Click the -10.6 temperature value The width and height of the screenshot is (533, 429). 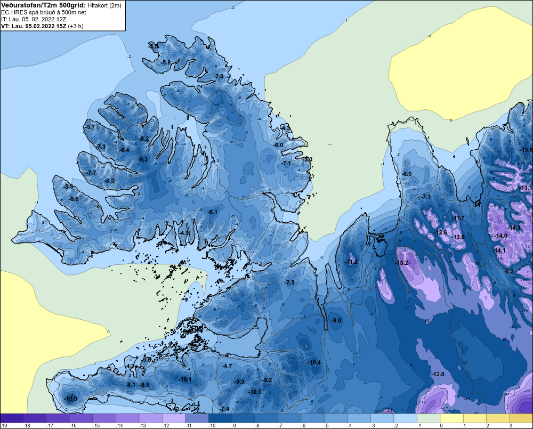click(x=526, y=150)
